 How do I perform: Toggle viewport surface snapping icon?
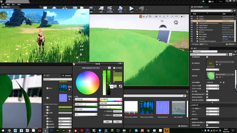pyautogui.click(x=154, y=16)
